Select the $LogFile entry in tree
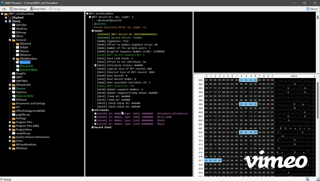The image size is (320, 181). pos(21,74)
